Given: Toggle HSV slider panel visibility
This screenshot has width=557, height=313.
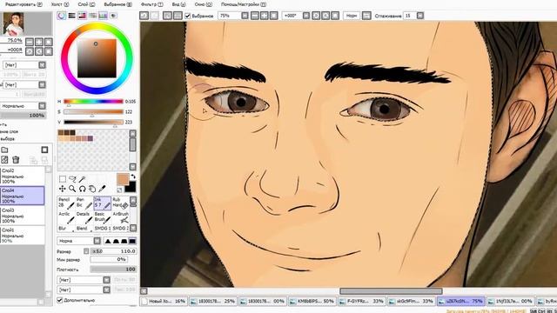Looking at the screenshot, I should 82,16.
